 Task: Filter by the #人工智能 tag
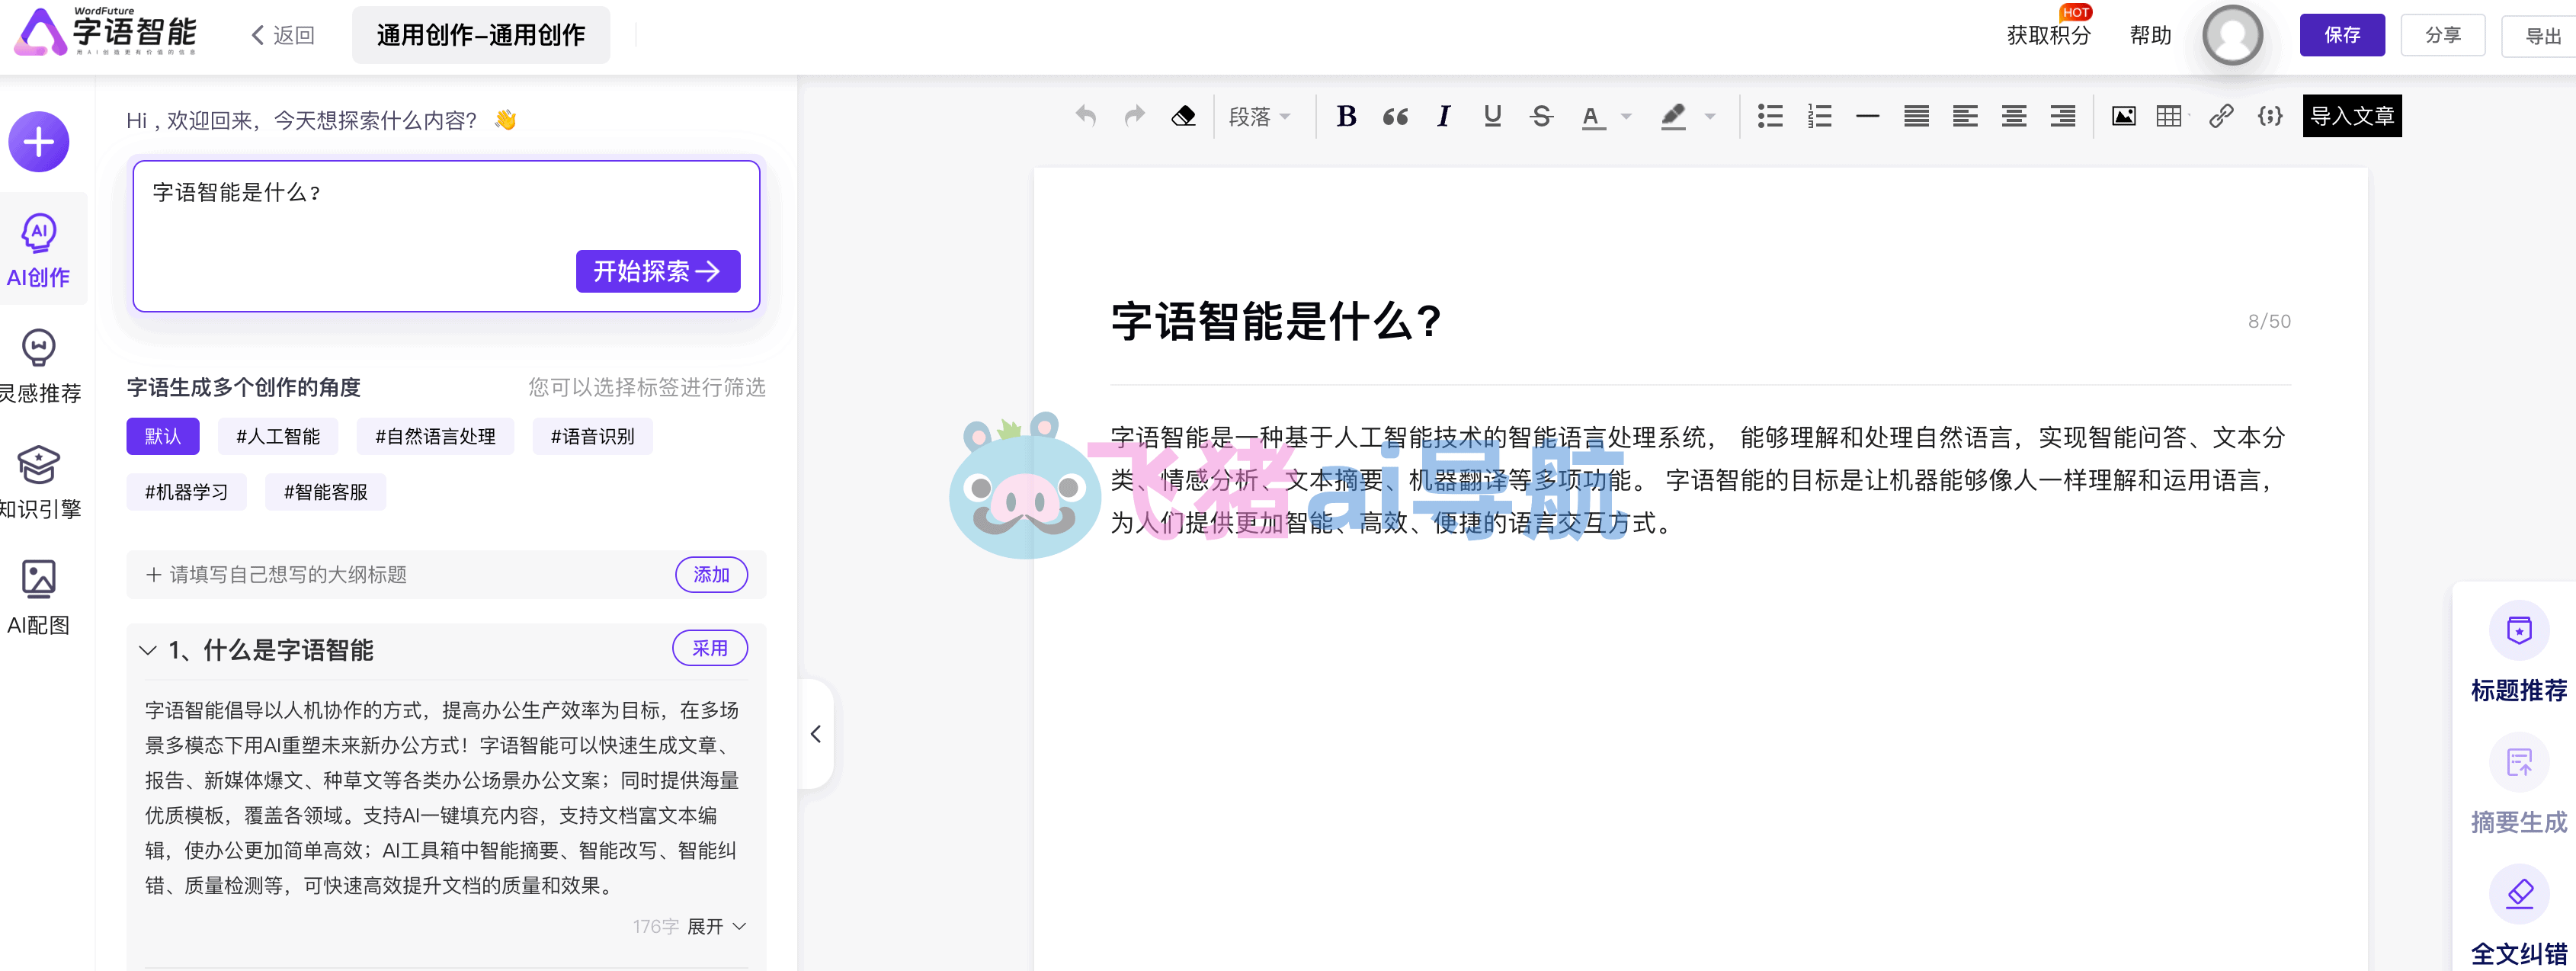tap(278, 436)
